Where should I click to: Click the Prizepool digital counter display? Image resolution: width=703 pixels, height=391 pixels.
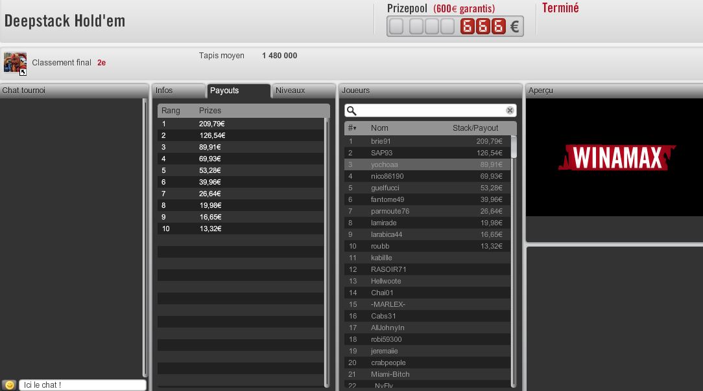[x=455, y=27]
